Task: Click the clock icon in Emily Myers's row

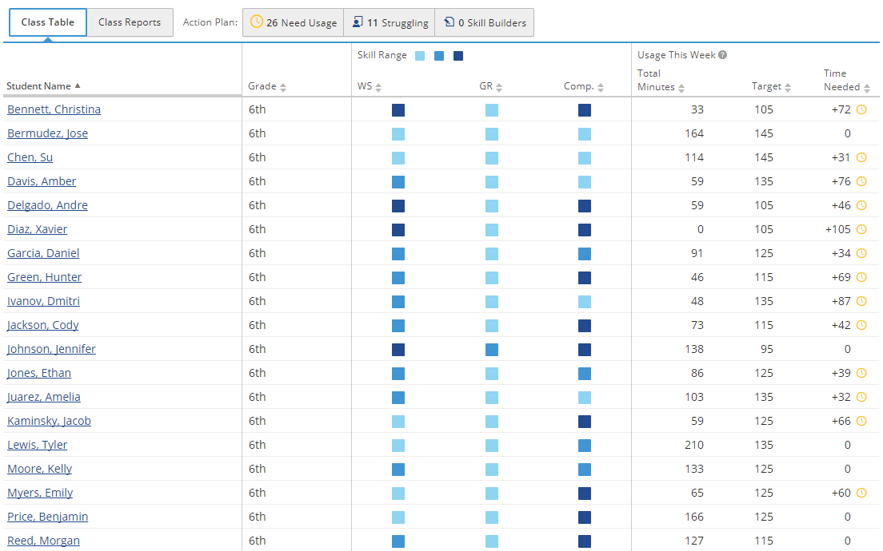Action: pos(861,493)
